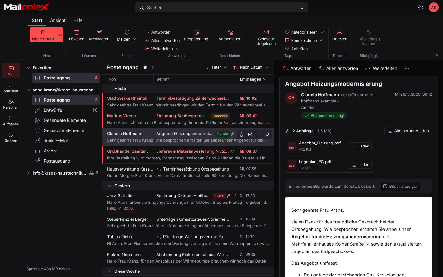
Task: Open Kalender from the left rail
Action: (11, 87)
